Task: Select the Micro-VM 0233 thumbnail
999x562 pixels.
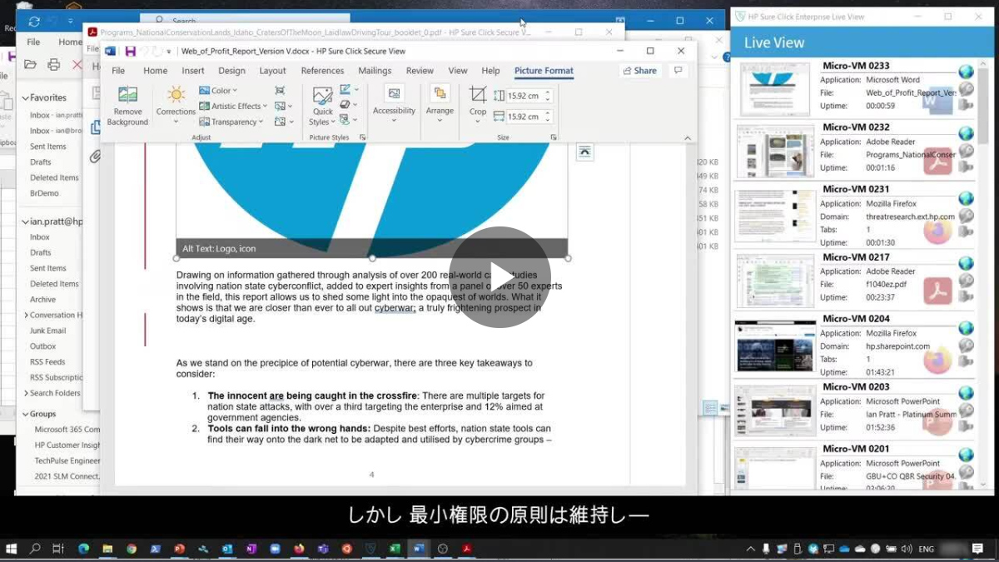Action: coord(774,89)
